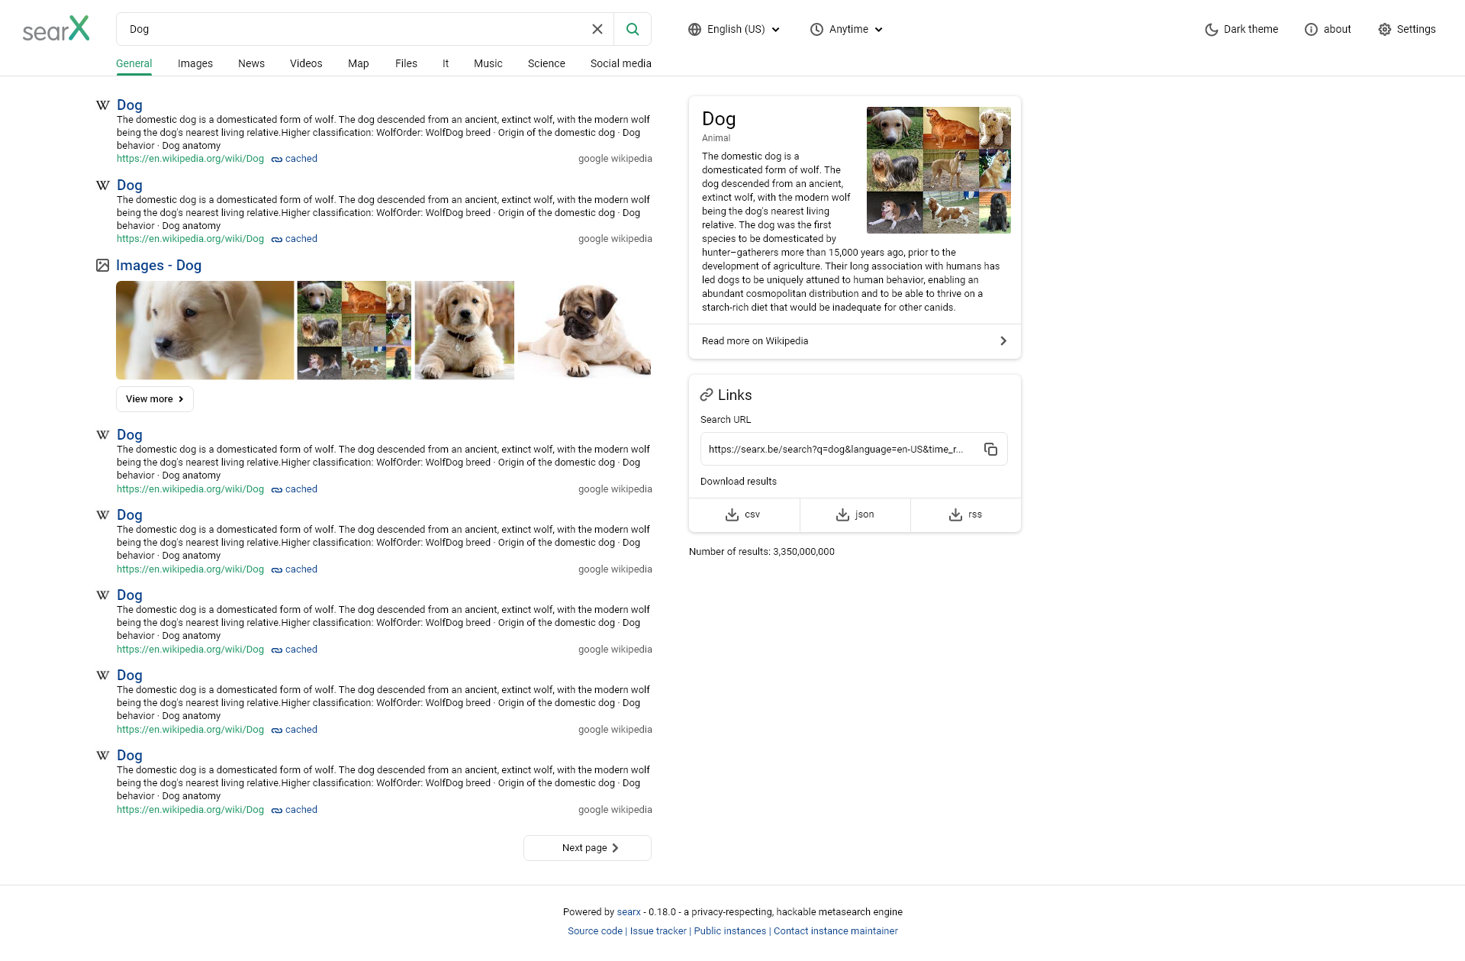Download results as json
This screenshot has width=1465, height=961.
[x=855, y=514]
